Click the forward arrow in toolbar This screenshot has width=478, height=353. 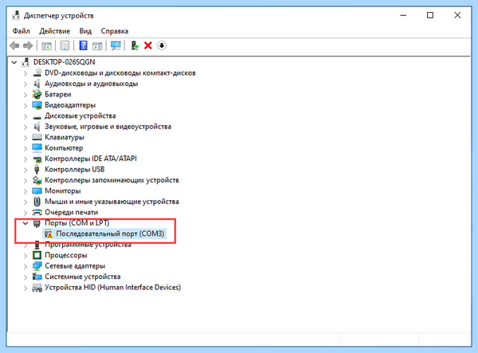click(28, 45)
